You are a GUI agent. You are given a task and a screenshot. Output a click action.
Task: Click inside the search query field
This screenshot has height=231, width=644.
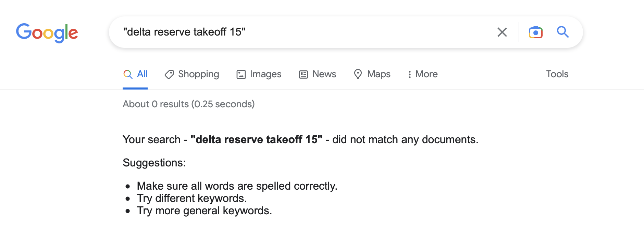coord(308,32)
